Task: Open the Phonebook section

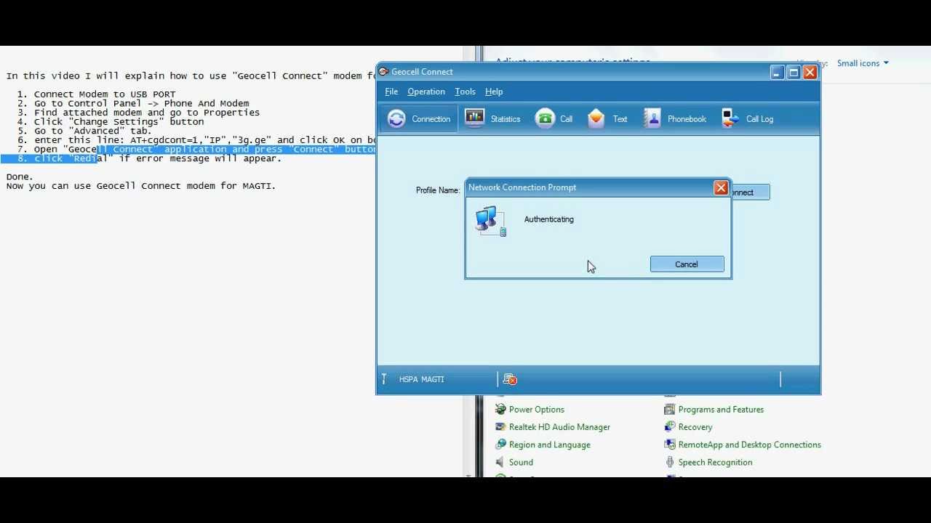Action: pos(675,119)
